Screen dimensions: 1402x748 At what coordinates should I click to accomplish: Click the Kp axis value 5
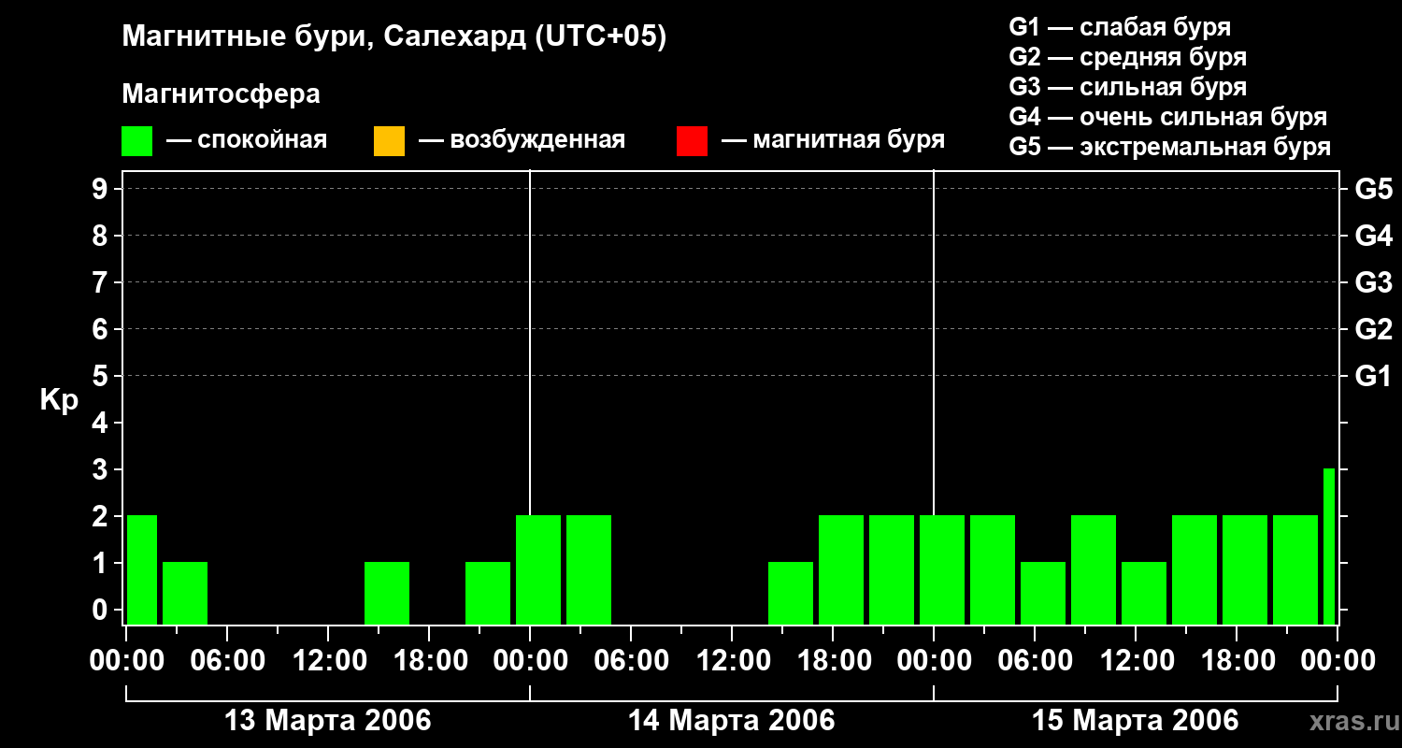pyautogui.click(x=102, y=376)
